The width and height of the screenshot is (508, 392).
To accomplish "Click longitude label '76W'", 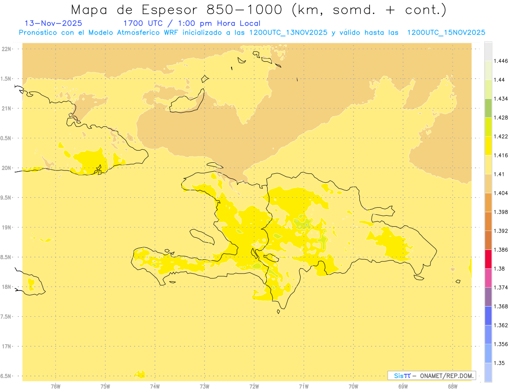I will click(55, 386).
